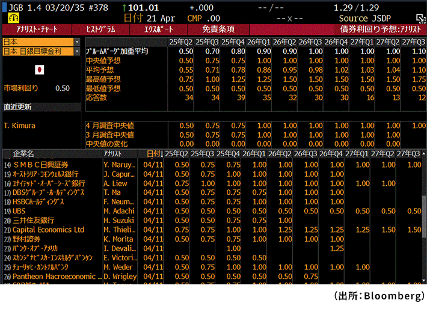Open the 日本 country dropdown arrow
Screen dimensions: 427x309
(x=77, y=42)
